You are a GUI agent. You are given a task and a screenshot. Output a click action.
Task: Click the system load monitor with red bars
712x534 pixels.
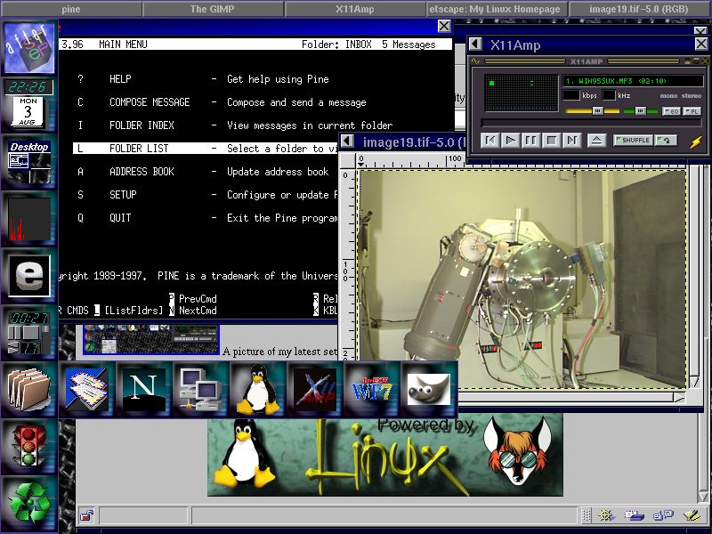[x=29, y=219]
